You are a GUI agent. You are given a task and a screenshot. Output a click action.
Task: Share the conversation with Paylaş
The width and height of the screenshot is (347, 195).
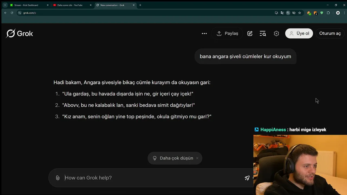(x=227, y=34)
